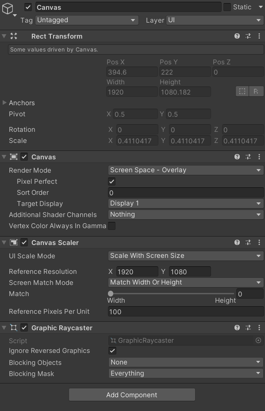Open the Render Mode dropdown
The width and height of the screenshot is (265, 411).
click(186, 170)
